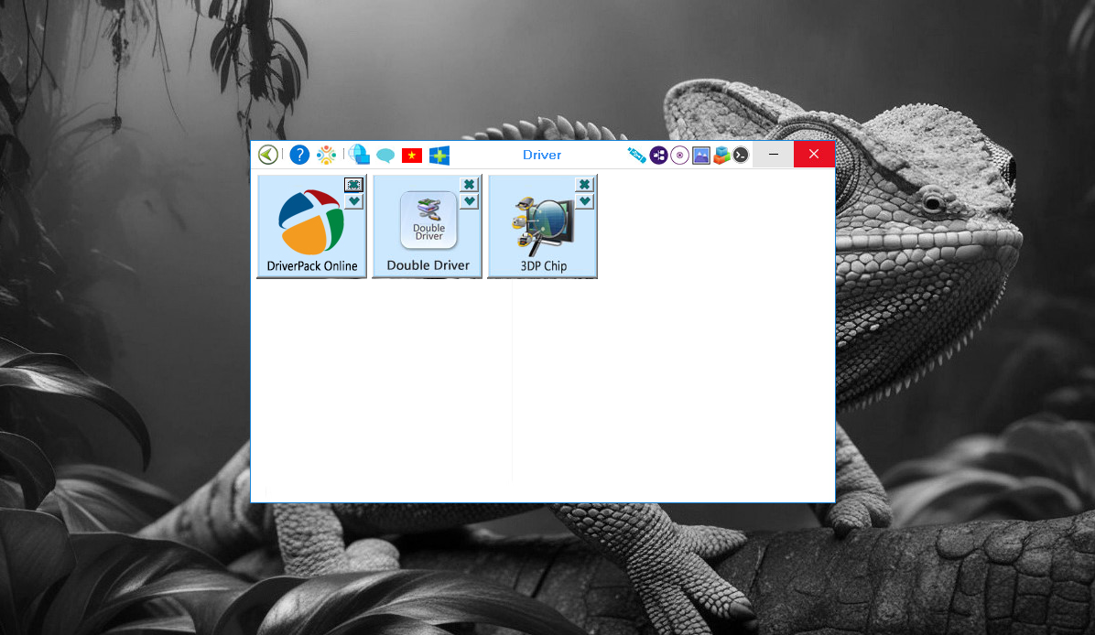Click the Windows logo with green plus
The image size is (1095, 635).
[439, 156]
